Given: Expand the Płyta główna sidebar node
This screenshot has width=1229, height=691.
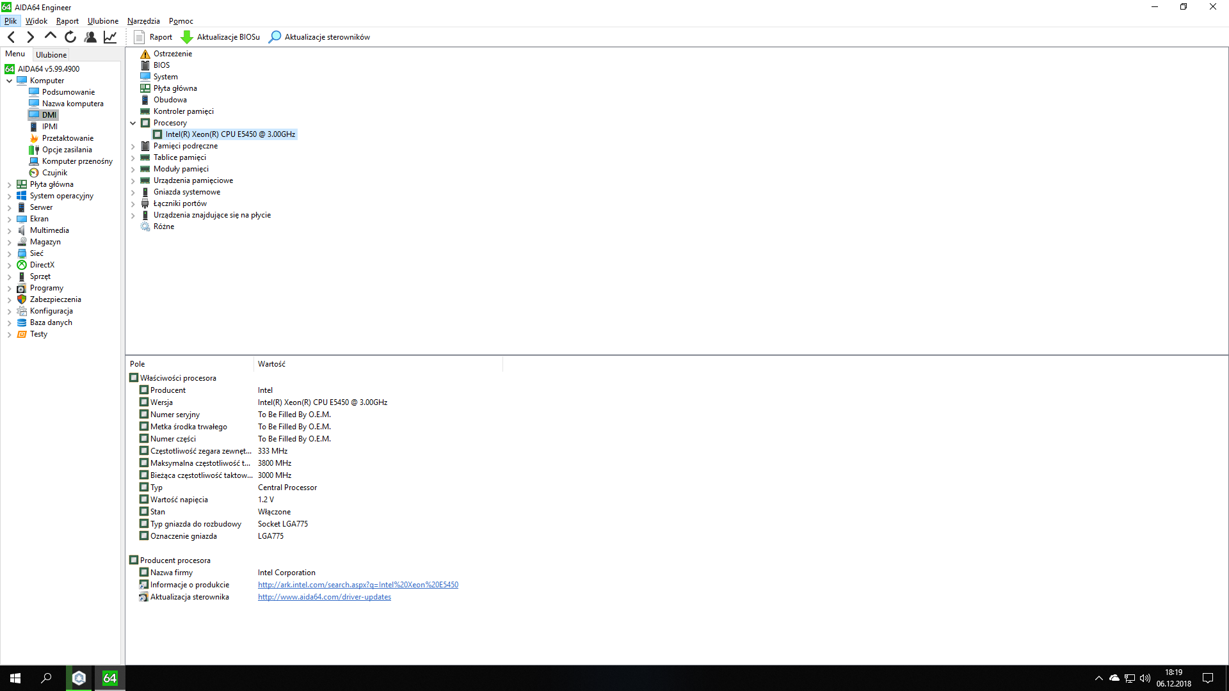Looking at the screenshot, I should (x=10, y=184).
